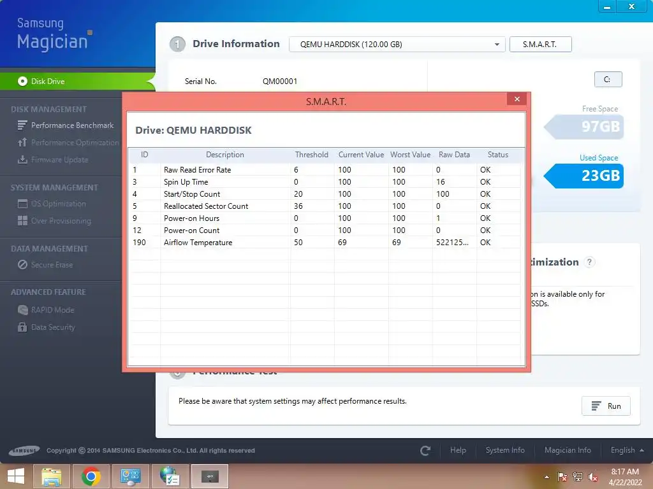This screenshot has height=489, width=653.
Task: Click the RAPID Mode icon
Action: (x=22, y=310)
